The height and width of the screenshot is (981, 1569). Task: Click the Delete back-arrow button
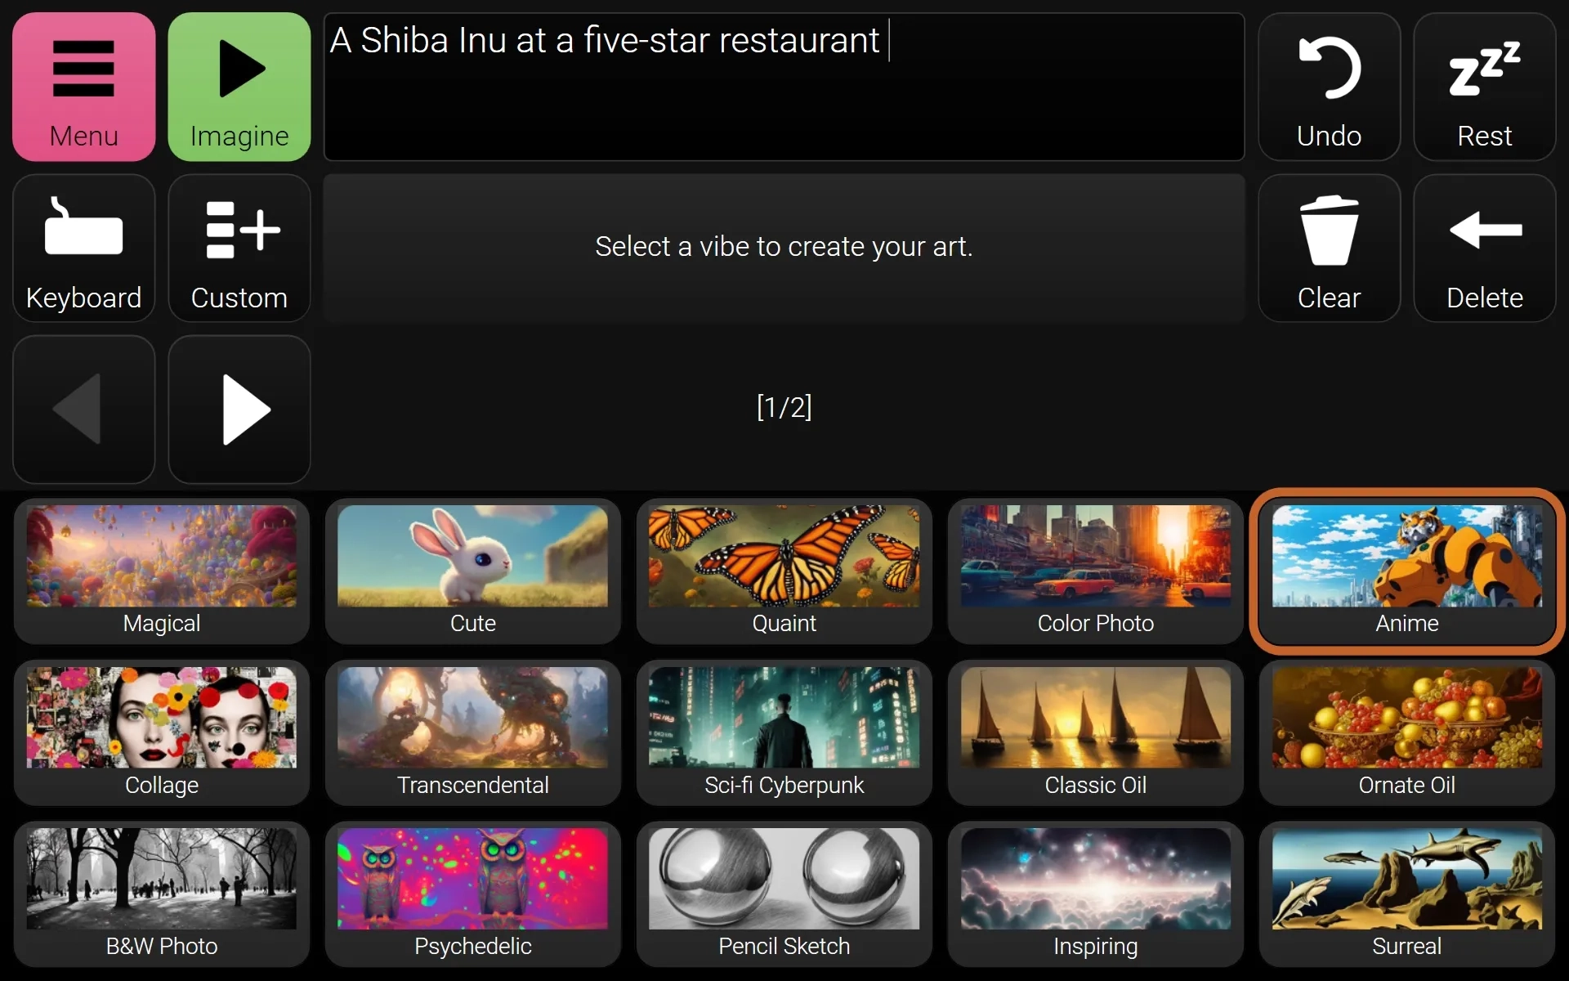(1485, 249)
